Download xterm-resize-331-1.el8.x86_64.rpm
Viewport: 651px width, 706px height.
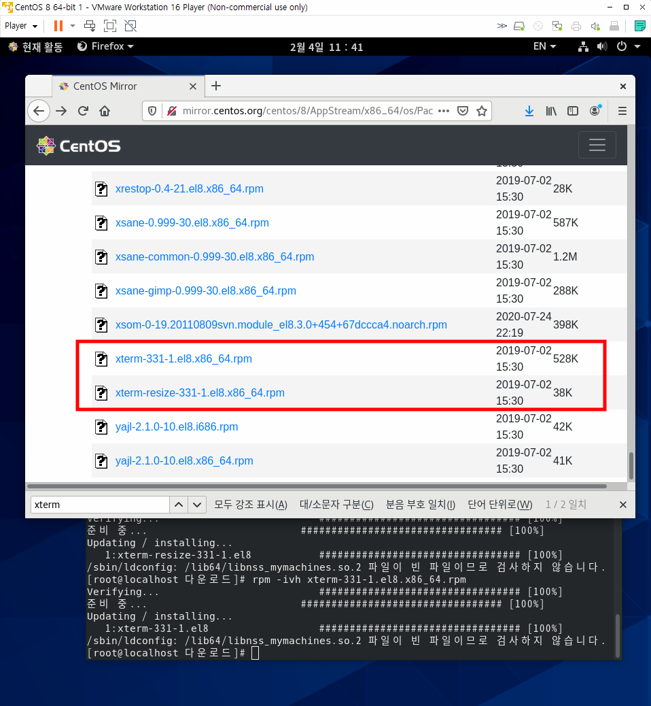[x=200, y=392]
